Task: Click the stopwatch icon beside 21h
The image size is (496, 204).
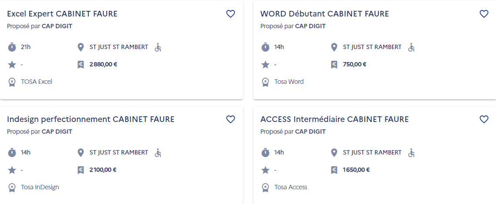Action: point(12,47)
